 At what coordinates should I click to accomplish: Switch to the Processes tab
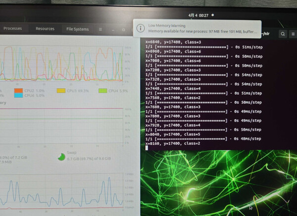click(13, 29)
